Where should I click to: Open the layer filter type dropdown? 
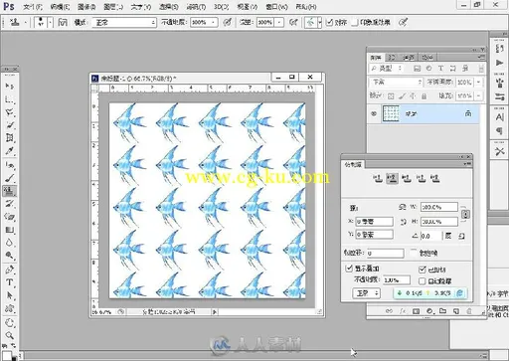(x=386, y=69)
